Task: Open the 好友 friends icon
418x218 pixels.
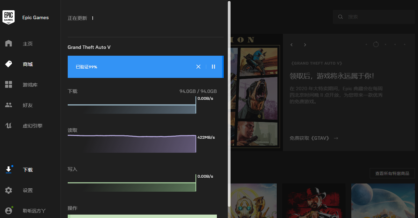Action: [x=9, y=105]
